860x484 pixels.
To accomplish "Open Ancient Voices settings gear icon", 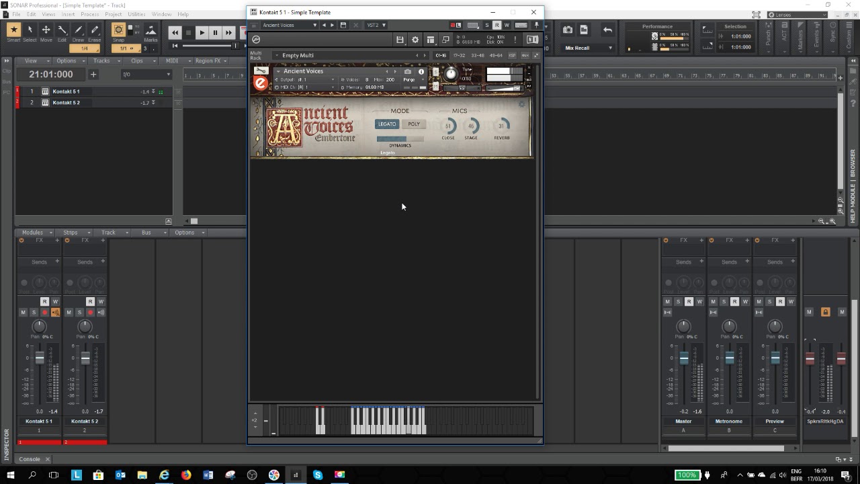I will tap(522, 104).
